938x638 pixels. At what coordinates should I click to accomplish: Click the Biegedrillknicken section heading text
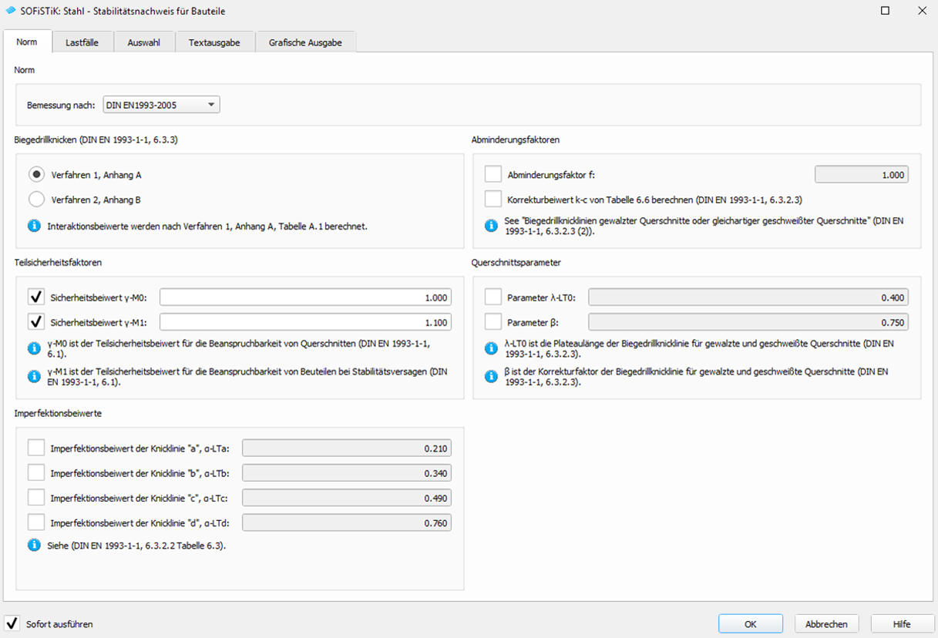click(96, 139)
